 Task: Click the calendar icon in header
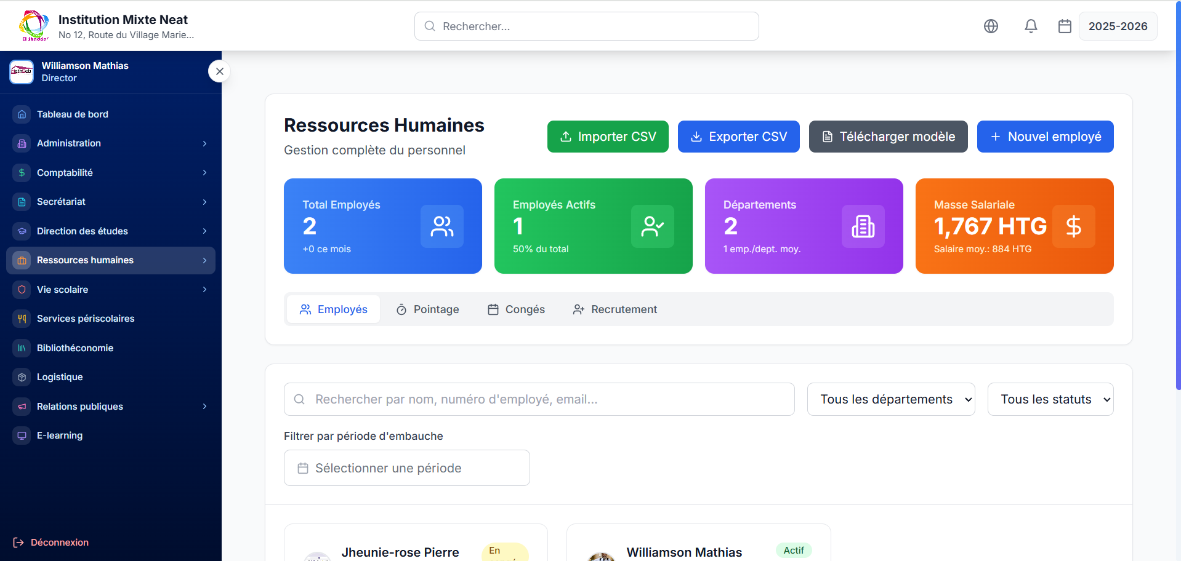point(1065,26)
